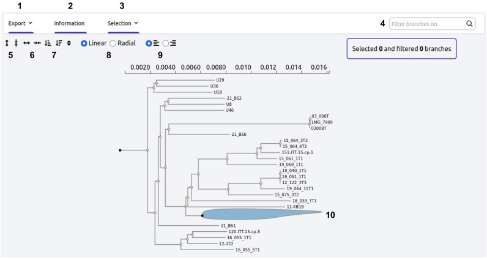Sort tree in ascending order icon
The width and height of the screenshot is (487, 260).
tap(48, 43)
